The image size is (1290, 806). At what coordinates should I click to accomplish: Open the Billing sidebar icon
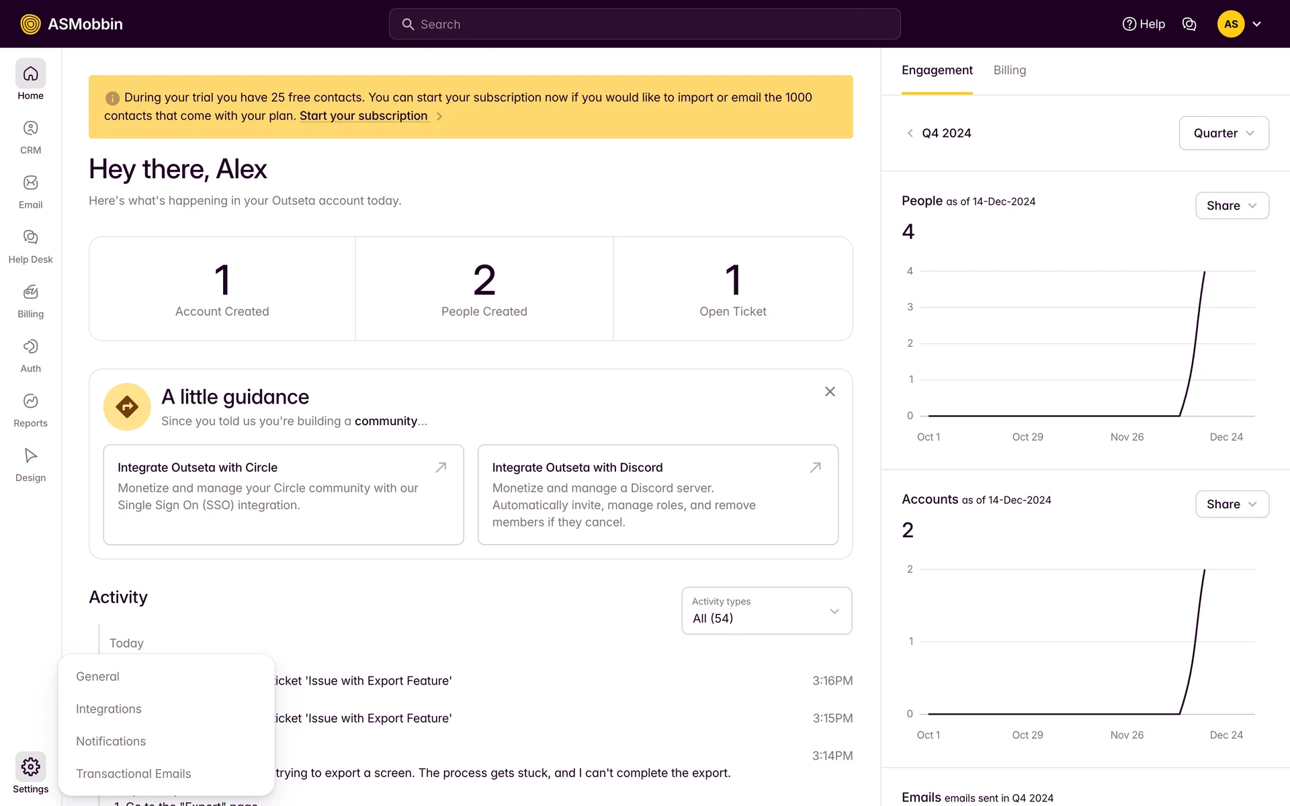click(x=30, y=300)
